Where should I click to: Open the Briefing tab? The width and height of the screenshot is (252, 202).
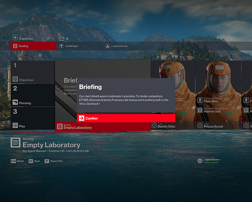click(33, 46)
